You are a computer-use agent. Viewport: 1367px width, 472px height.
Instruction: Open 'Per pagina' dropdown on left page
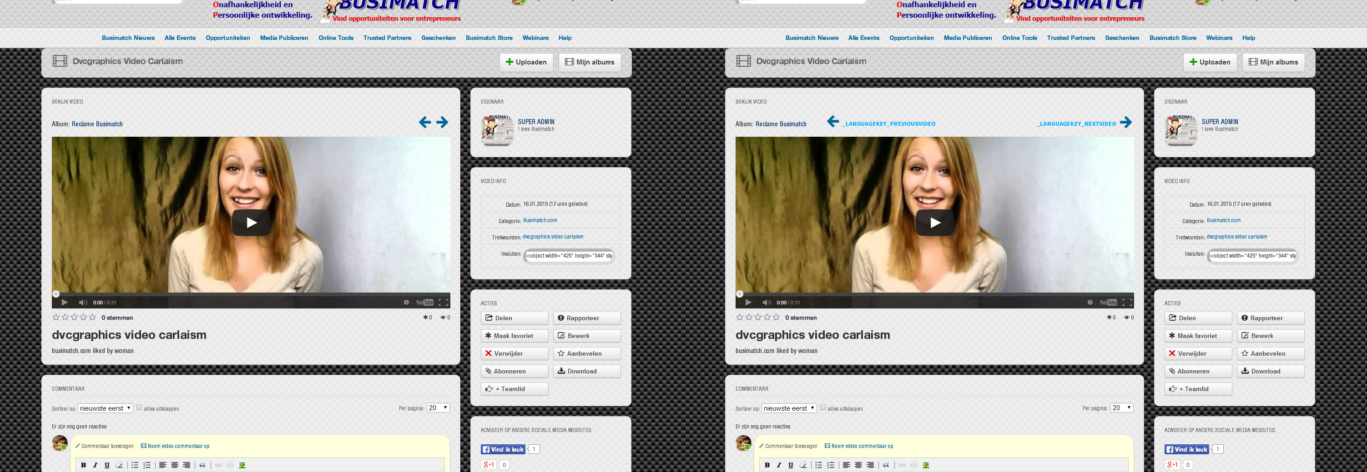pos(438,407)
